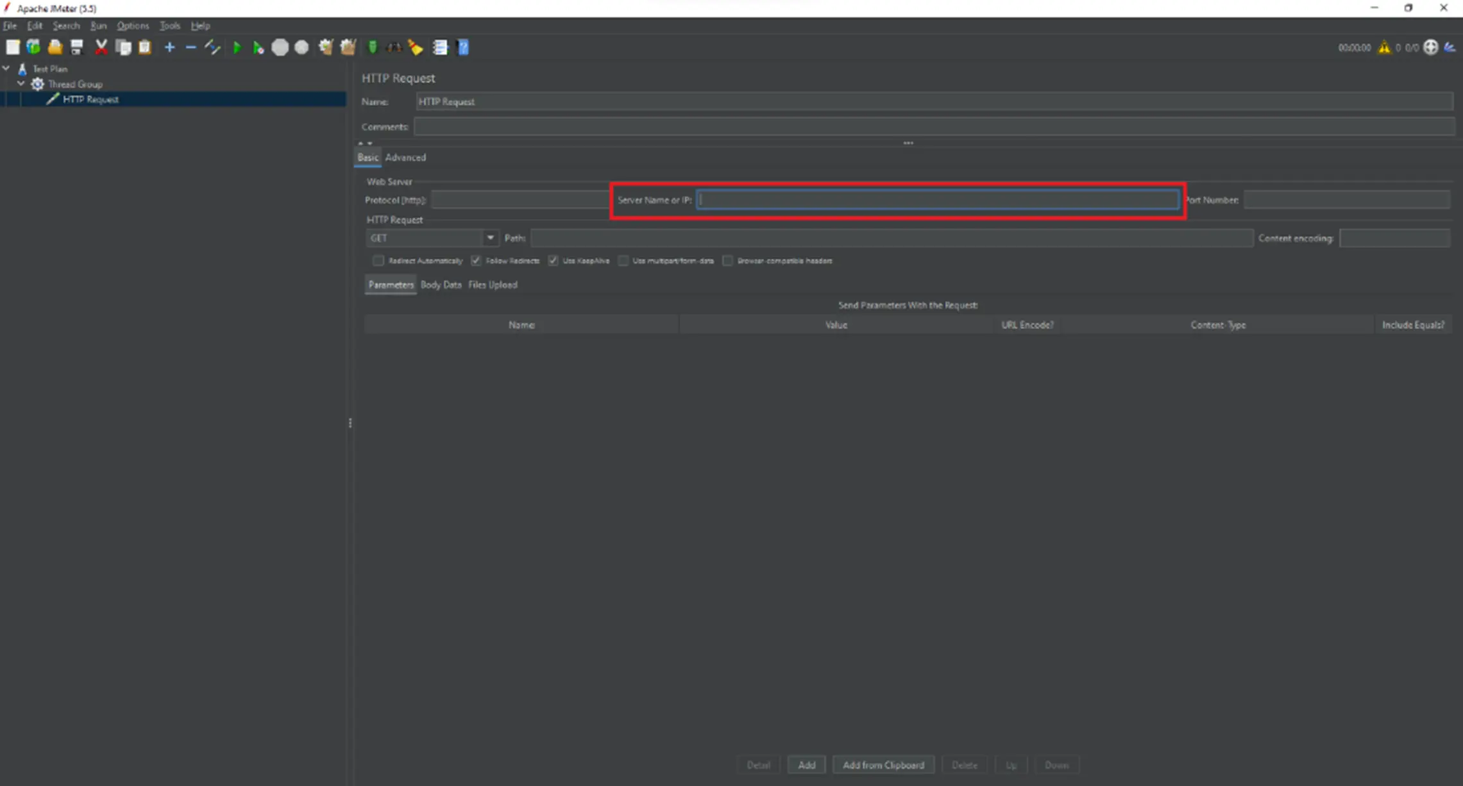Collapse the Test Plan node
This screenshot has height=786, width=1463.
click(x=6, y=68)
